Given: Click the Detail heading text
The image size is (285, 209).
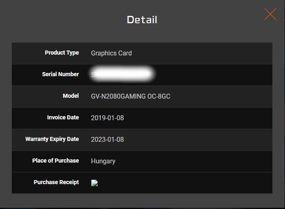Looking at the screenshot, I should 142,20.
